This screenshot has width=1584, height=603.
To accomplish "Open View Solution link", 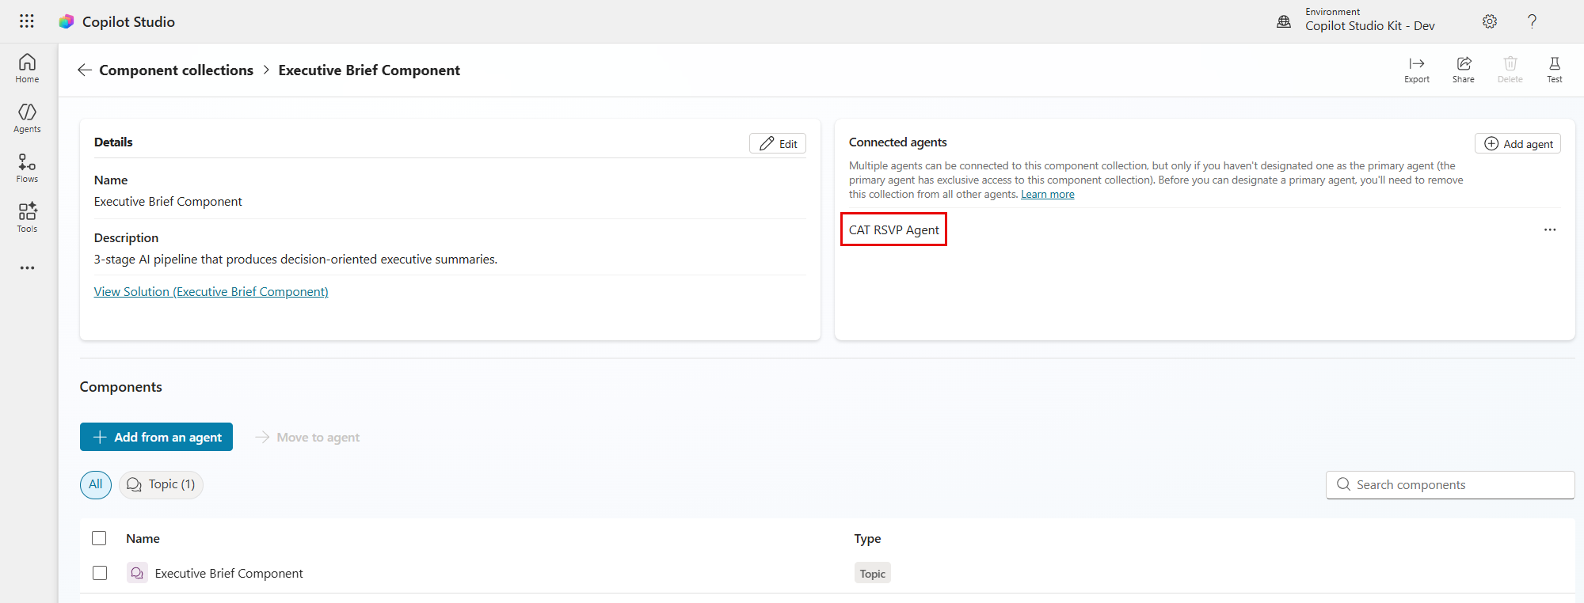I will [211, 292].
